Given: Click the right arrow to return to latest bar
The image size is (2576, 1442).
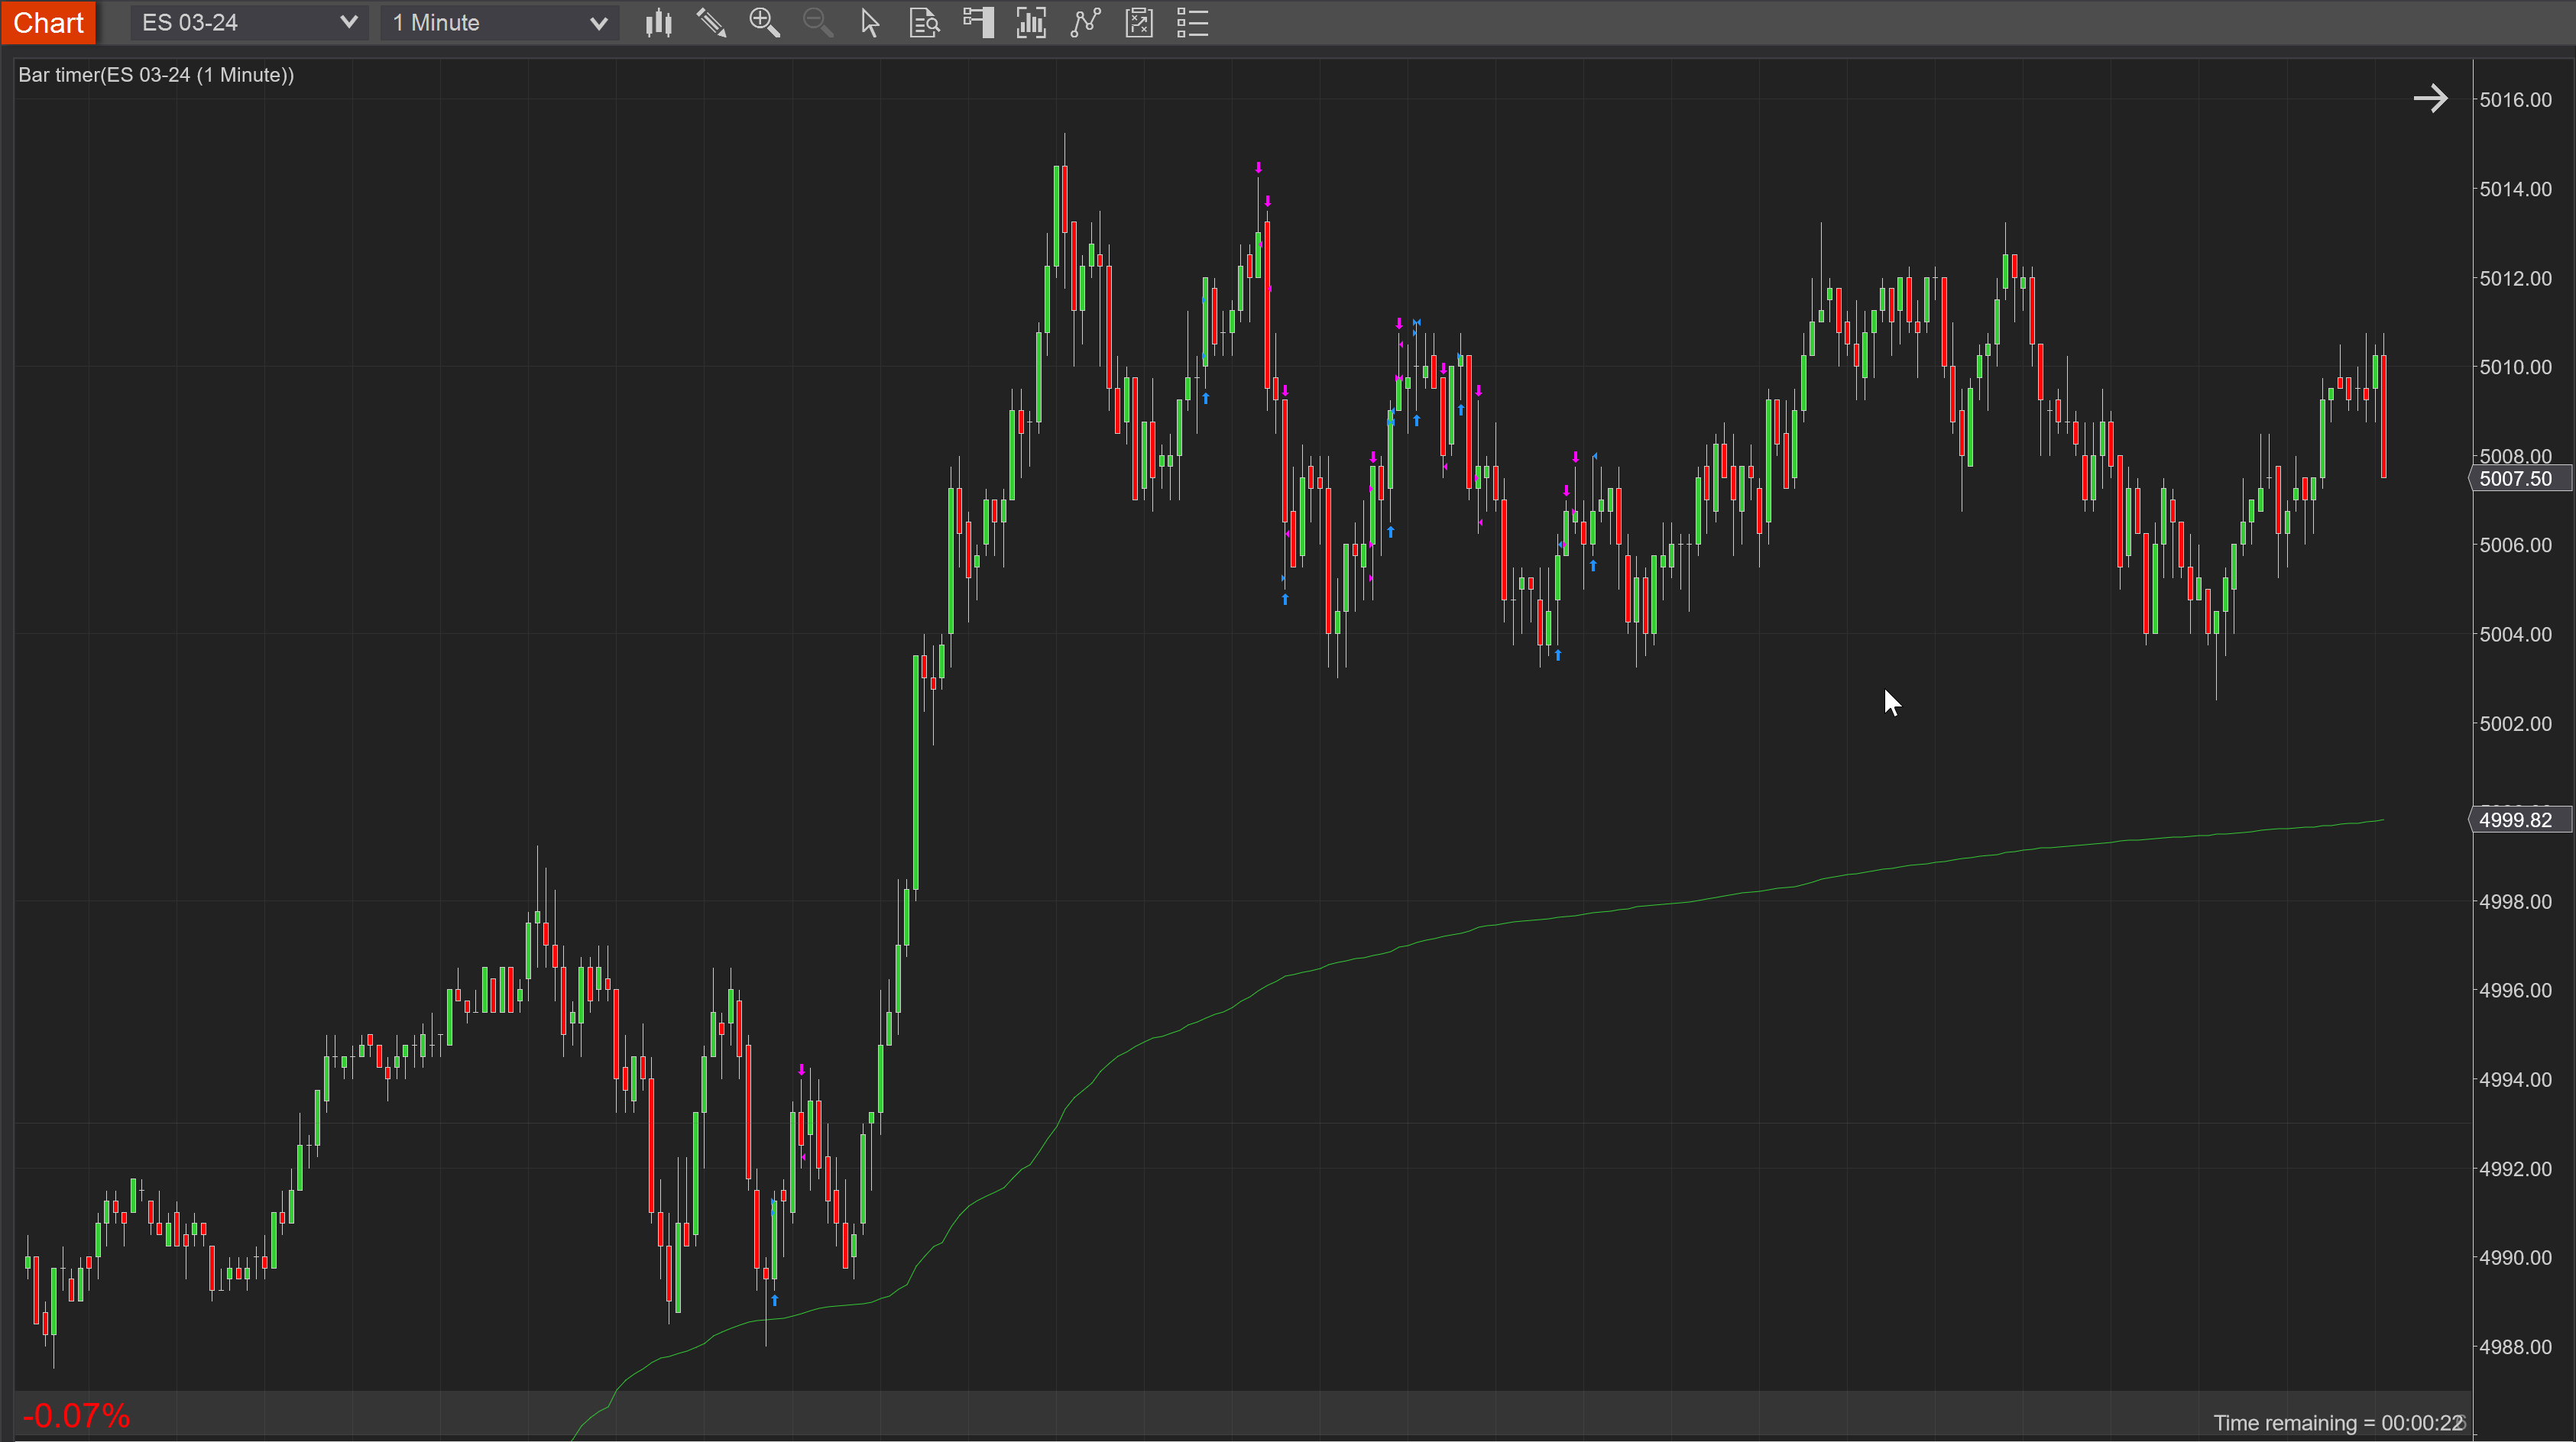Looking at the screenshot, I should click(2430, 98).
